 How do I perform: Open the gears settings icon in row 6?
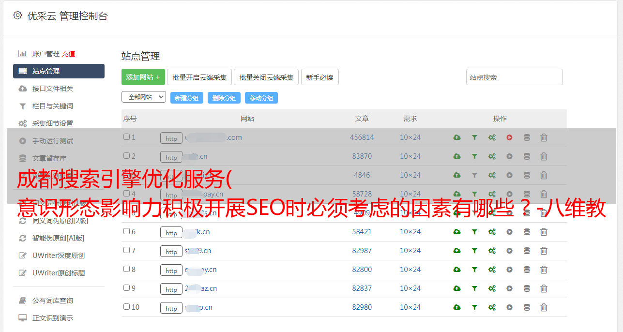tap(492, 232)
